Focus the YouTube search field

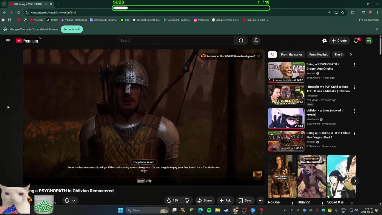[x=175, y=41]
